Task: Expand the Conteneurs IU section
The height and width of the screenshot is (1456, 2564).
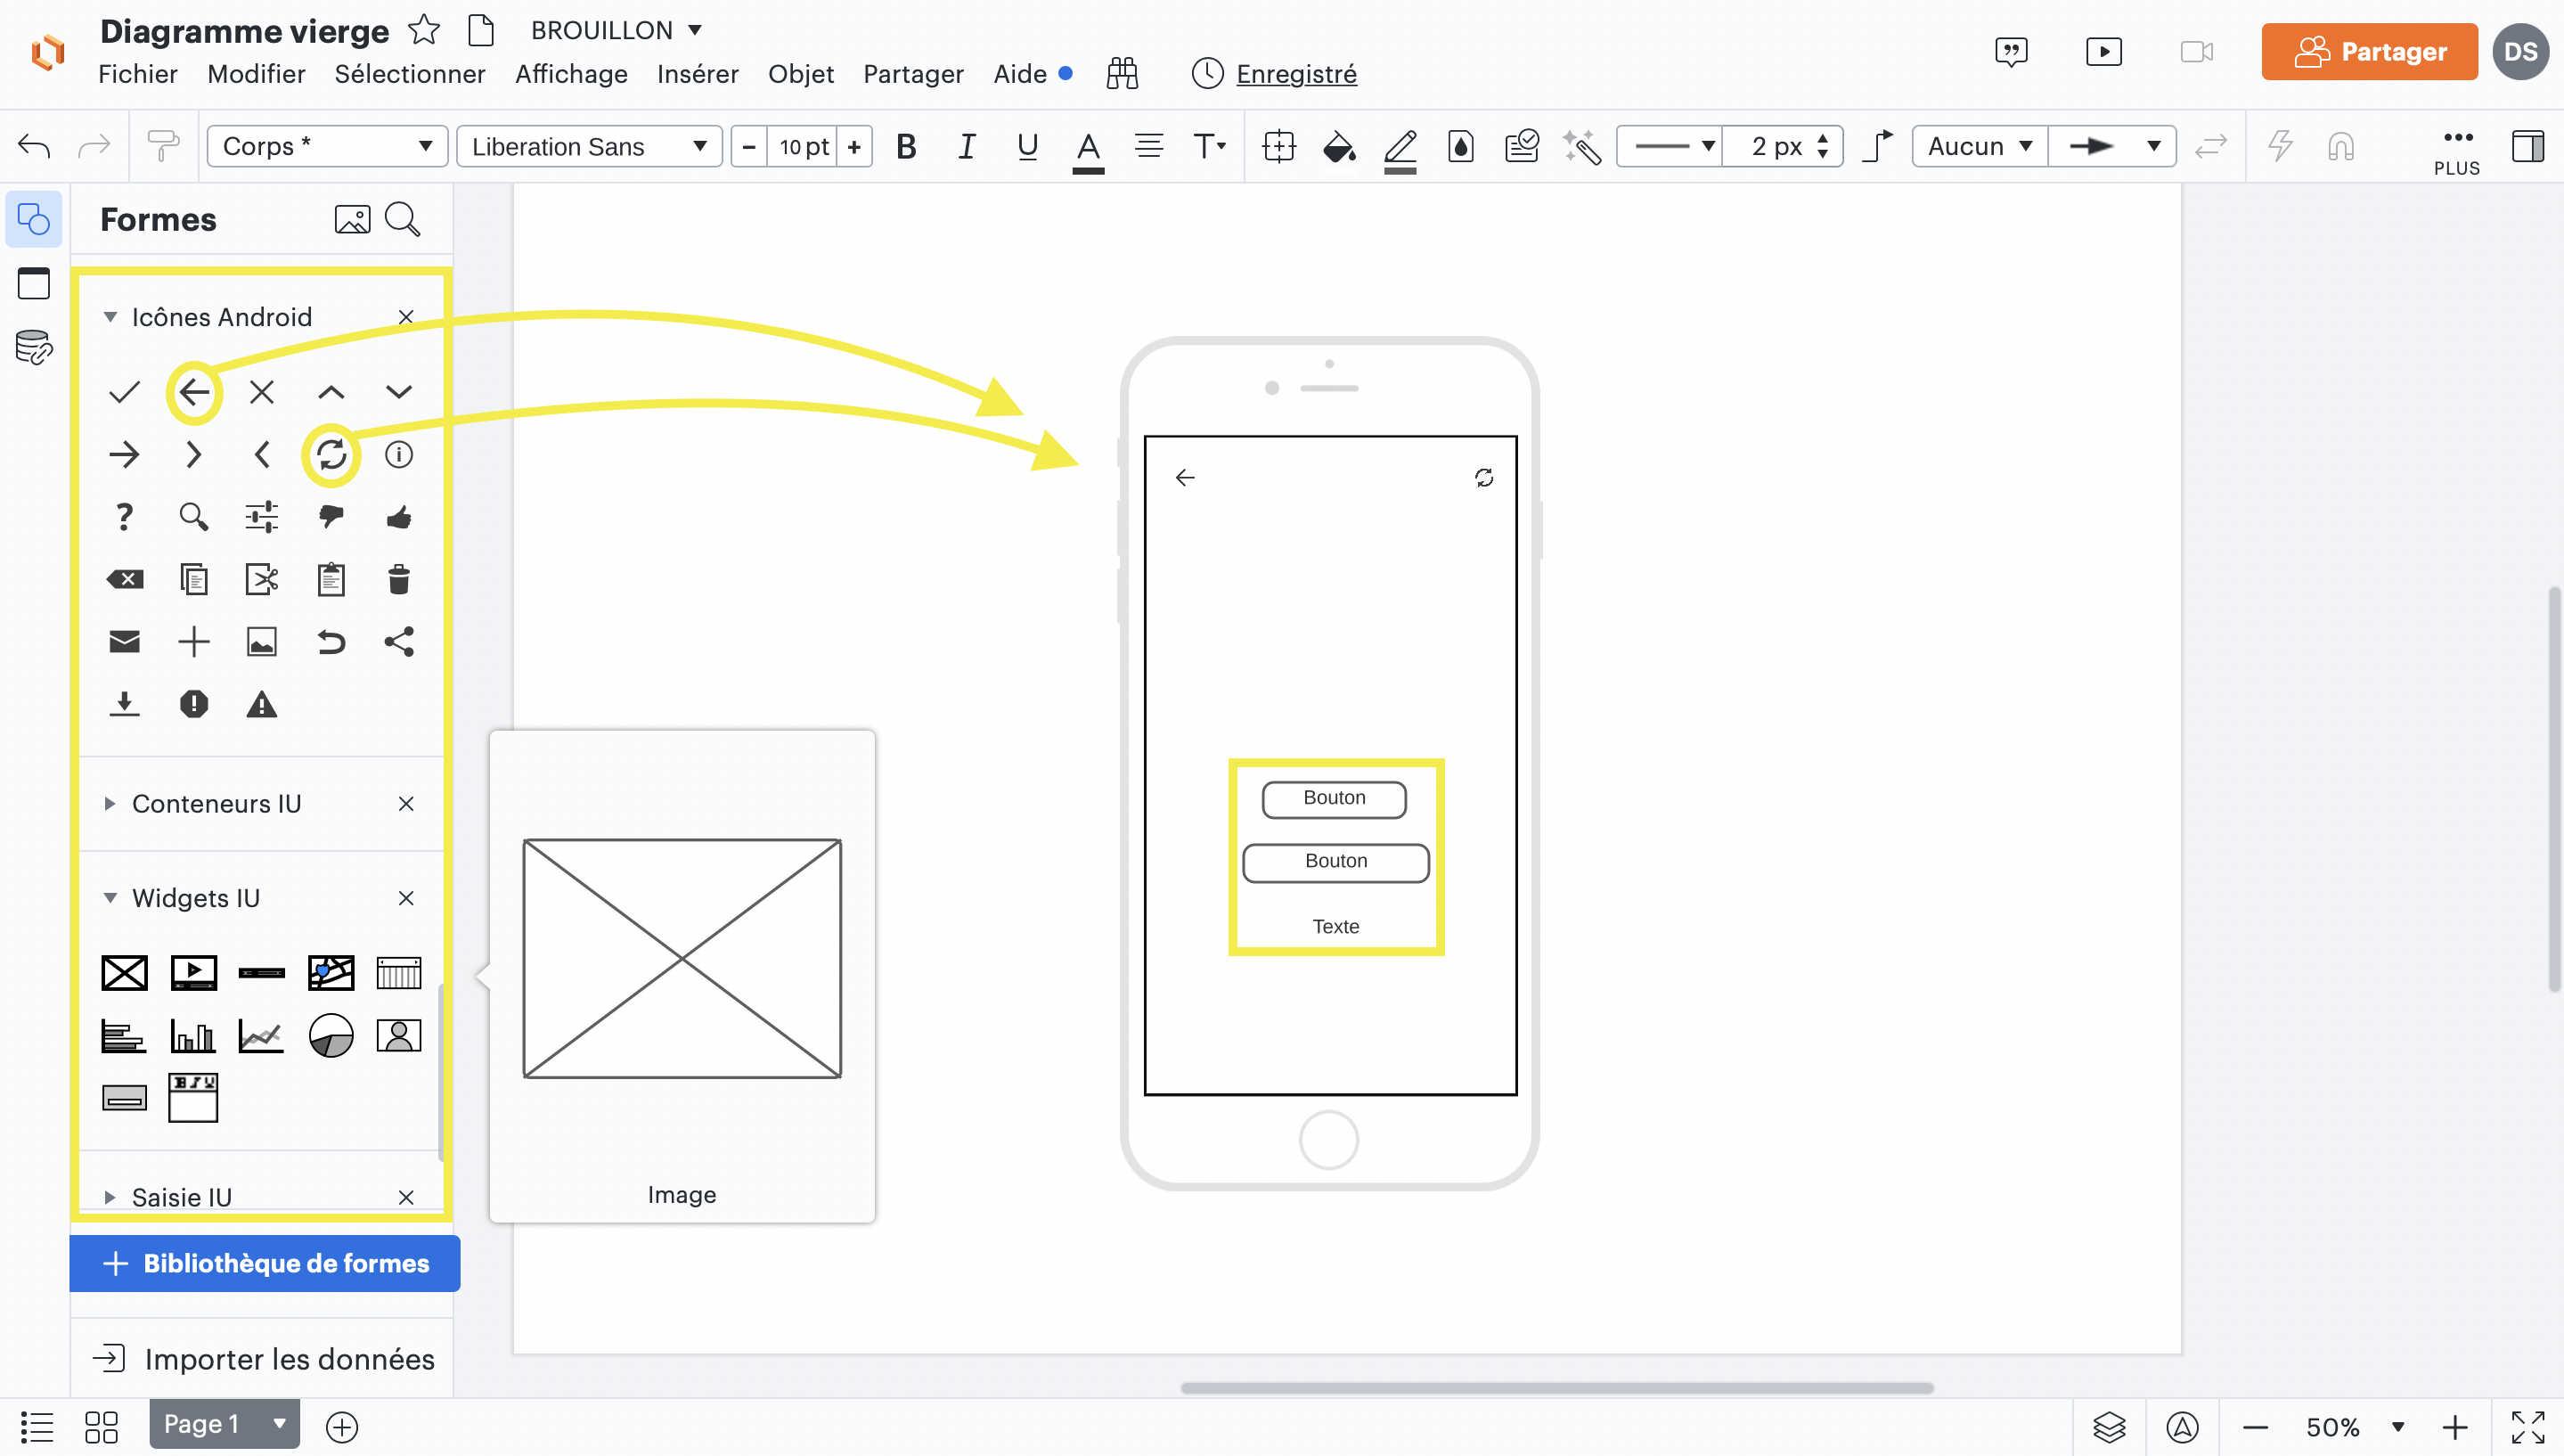Action: (x=110, y=804)
